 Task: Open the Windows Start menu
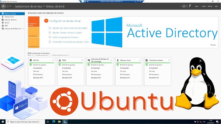[3, 122]
